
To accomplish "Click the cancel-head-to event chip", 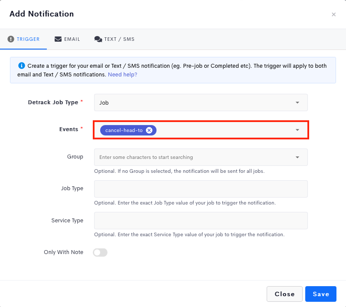I will [124, 130].
